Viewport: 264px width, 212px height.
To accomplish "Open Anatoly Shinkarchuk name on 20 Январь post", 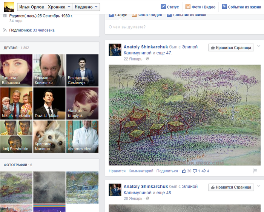I will coord(146,187).
